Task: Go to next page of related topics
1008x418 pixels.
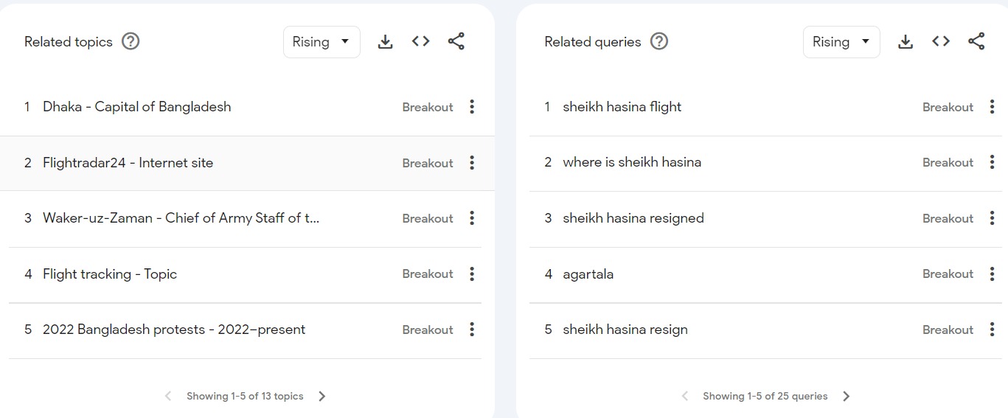Action: click(x=321, y=397)
